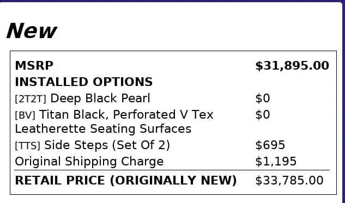Click the RETAIL PRICE (ORIGINALLY NEW) label

click(126, 180)
